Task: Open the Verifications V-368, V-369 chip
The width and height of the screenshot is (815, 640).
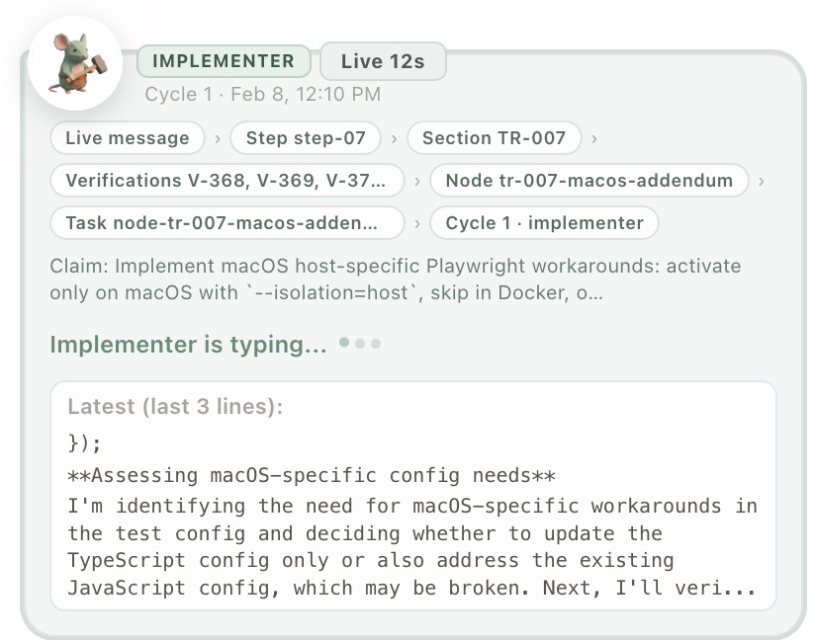Action: (227, 181)
